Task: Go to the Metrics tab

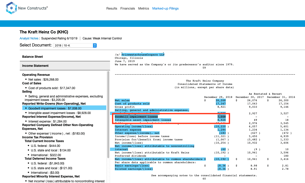Action: pyautogui.click(x=144, y=9)
